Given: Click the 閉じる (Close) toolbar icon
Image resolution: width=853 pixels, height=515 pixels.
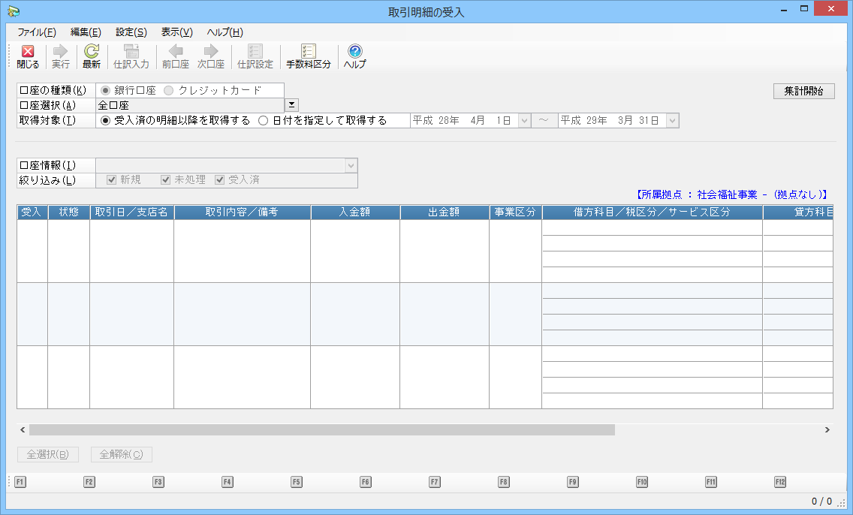Looking at the screenshot, I should point(28,56).
